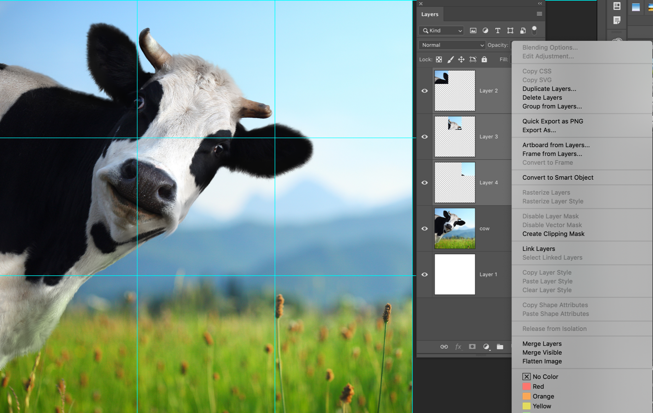Click the "cow" layer name
Screen dimensions: 653x413
pyautogui.click(x=484, y=229)
